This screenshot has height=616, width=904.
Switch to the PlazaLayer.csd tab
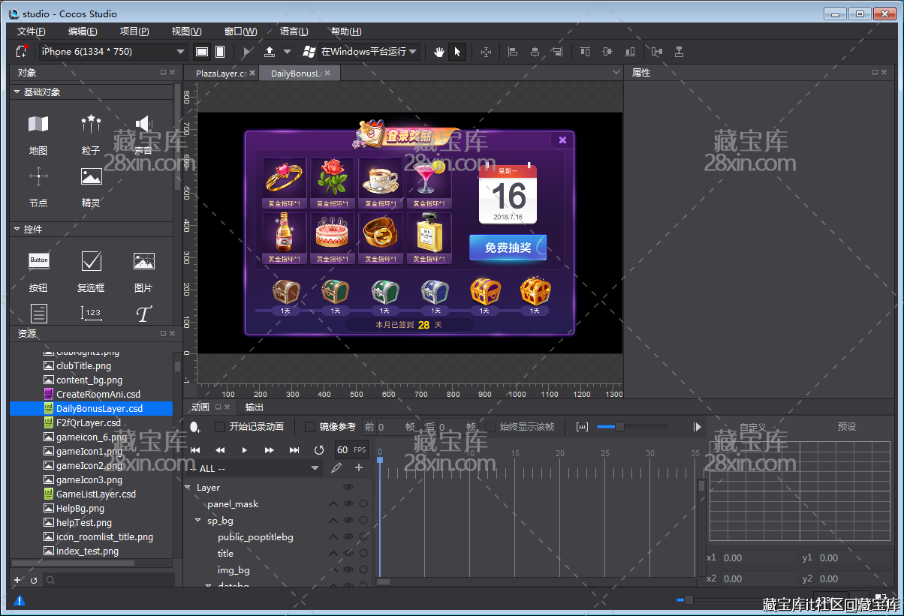[x=220, y=74]
